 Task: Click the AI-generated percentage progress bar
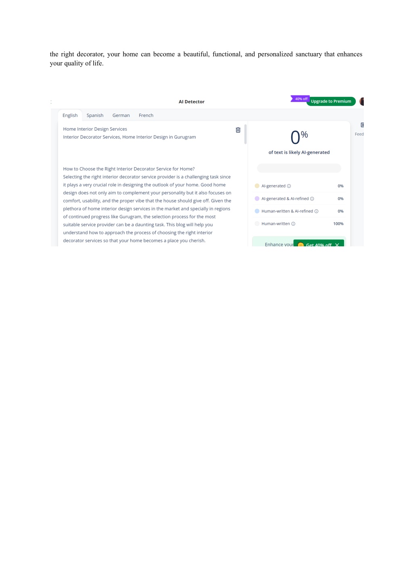tap(299, 168)
